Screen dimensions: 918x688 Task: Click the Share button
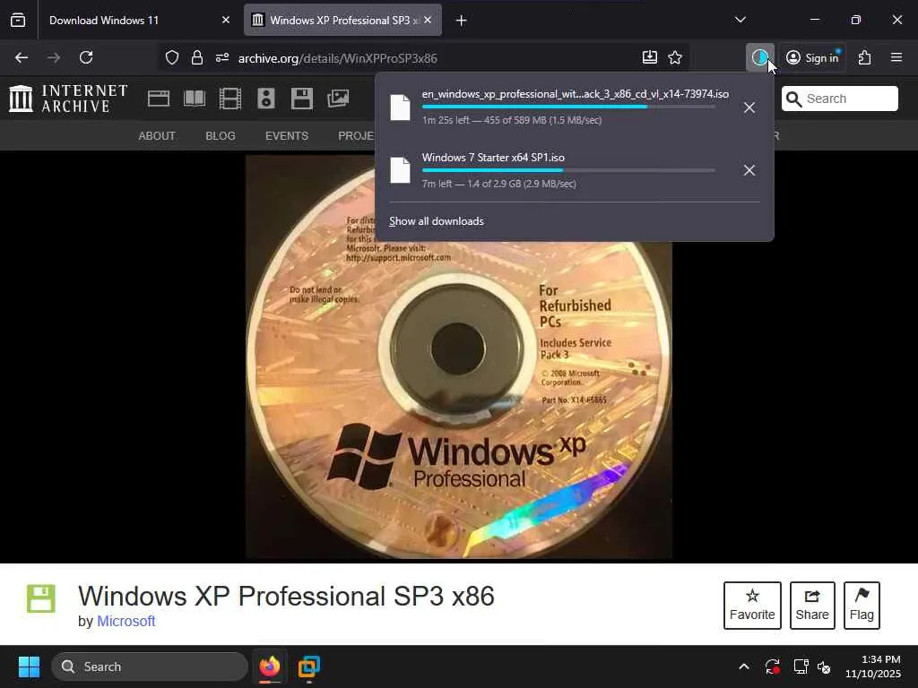pyautogui.click(x=812, y=606)
